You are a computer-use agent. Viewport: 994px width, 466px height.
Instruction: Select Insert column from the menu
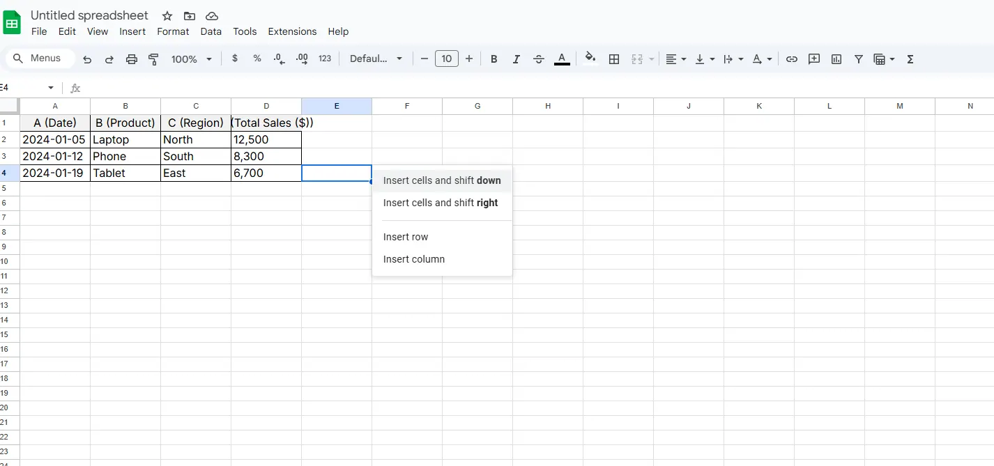(414, 259)
